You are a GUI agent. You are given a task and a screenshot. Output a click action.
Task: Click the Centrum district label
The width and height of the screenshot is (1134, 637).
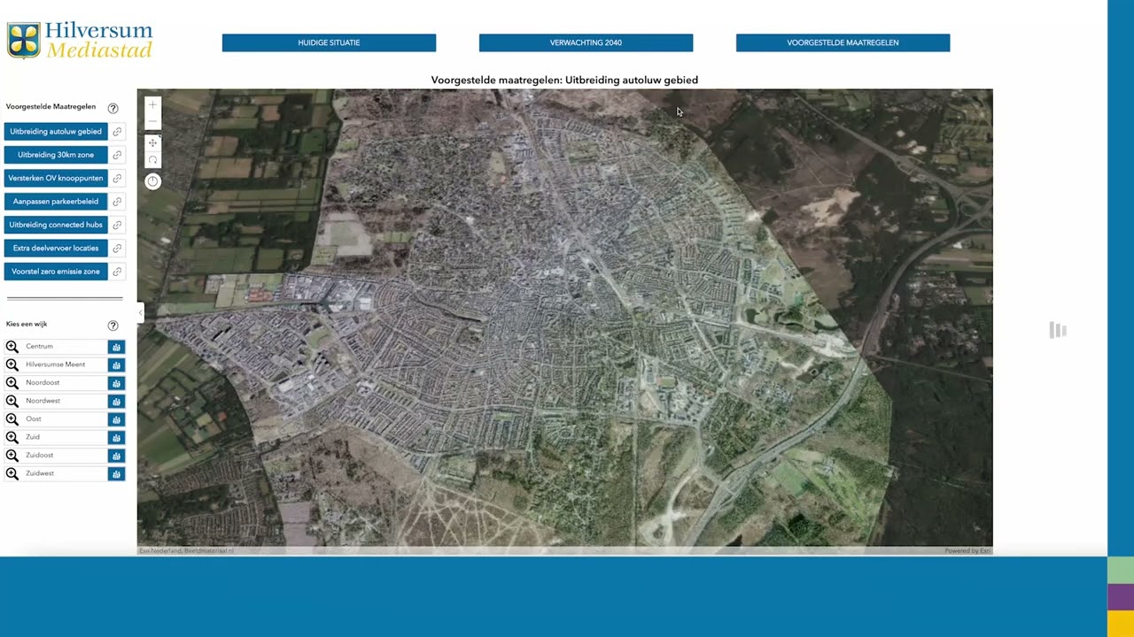39,347
